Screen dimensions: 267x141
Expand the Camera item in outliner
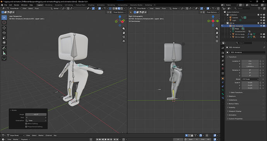click(228, 17)
